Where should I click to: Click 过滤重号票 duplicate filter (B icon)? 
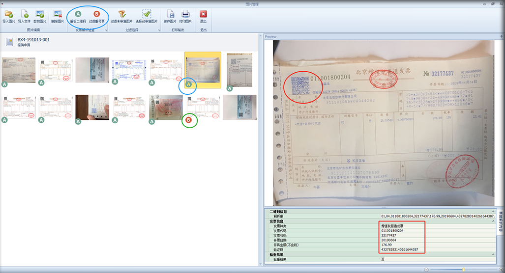pyautogui.click(x=96, y=14)
